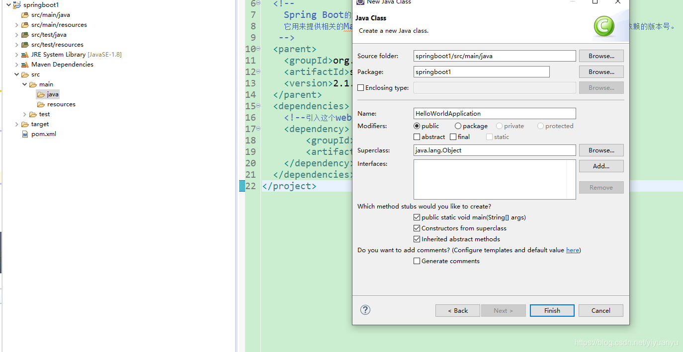The image size is (683, 352).
Task: Click the src/main/resources folder icon
Action: tap(25, 25)
